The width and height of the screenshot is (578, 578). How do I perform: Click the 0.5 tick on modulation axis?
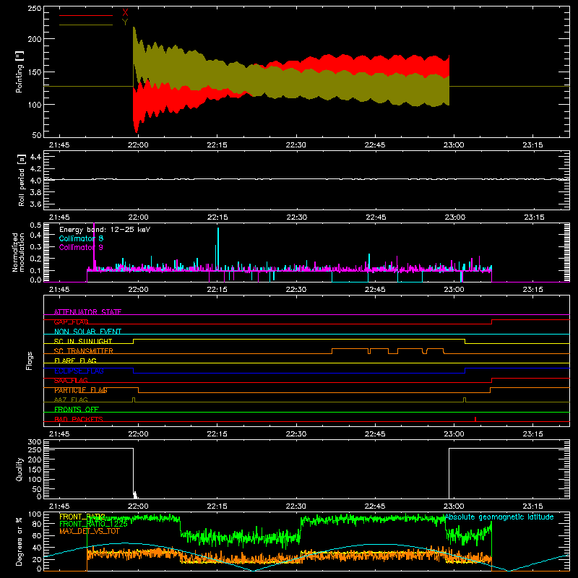(35, 225)
